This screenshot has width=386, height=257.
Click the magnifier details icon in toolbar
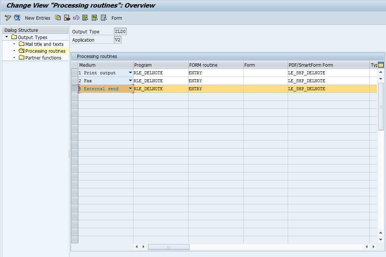(x=17, y=18)
